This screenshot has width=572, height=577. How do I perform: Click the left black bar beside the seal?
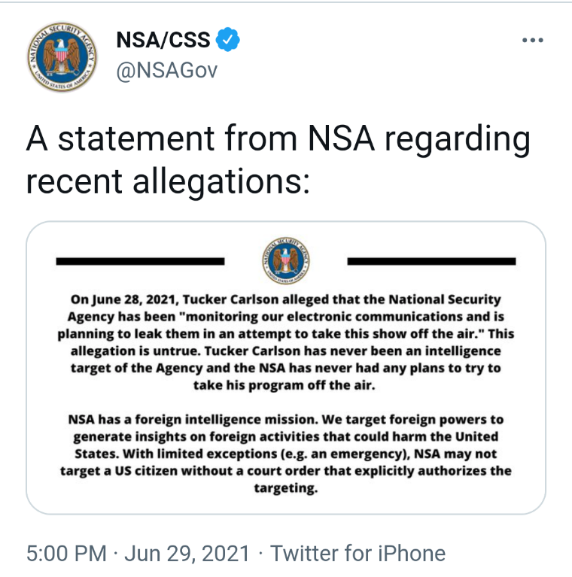click(x=140, y=261)
